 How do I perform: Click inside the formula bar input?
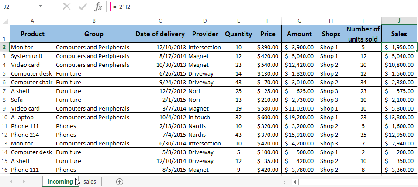coord(262,7)
